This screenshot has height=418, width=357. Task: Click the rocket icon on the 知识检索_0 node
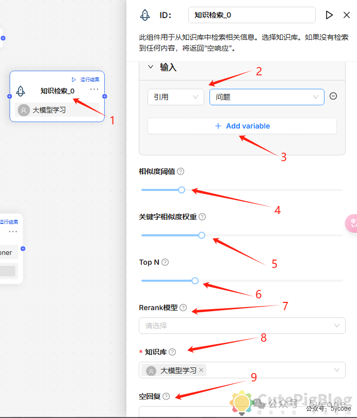coord(21,91)
